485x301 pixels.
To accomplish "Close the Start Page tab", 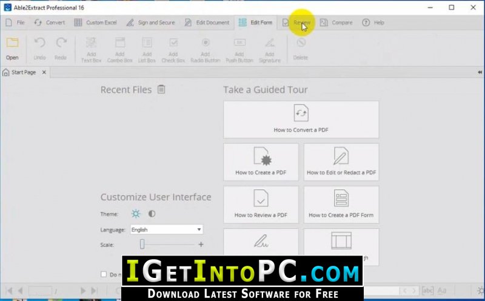I will [44, 72].
